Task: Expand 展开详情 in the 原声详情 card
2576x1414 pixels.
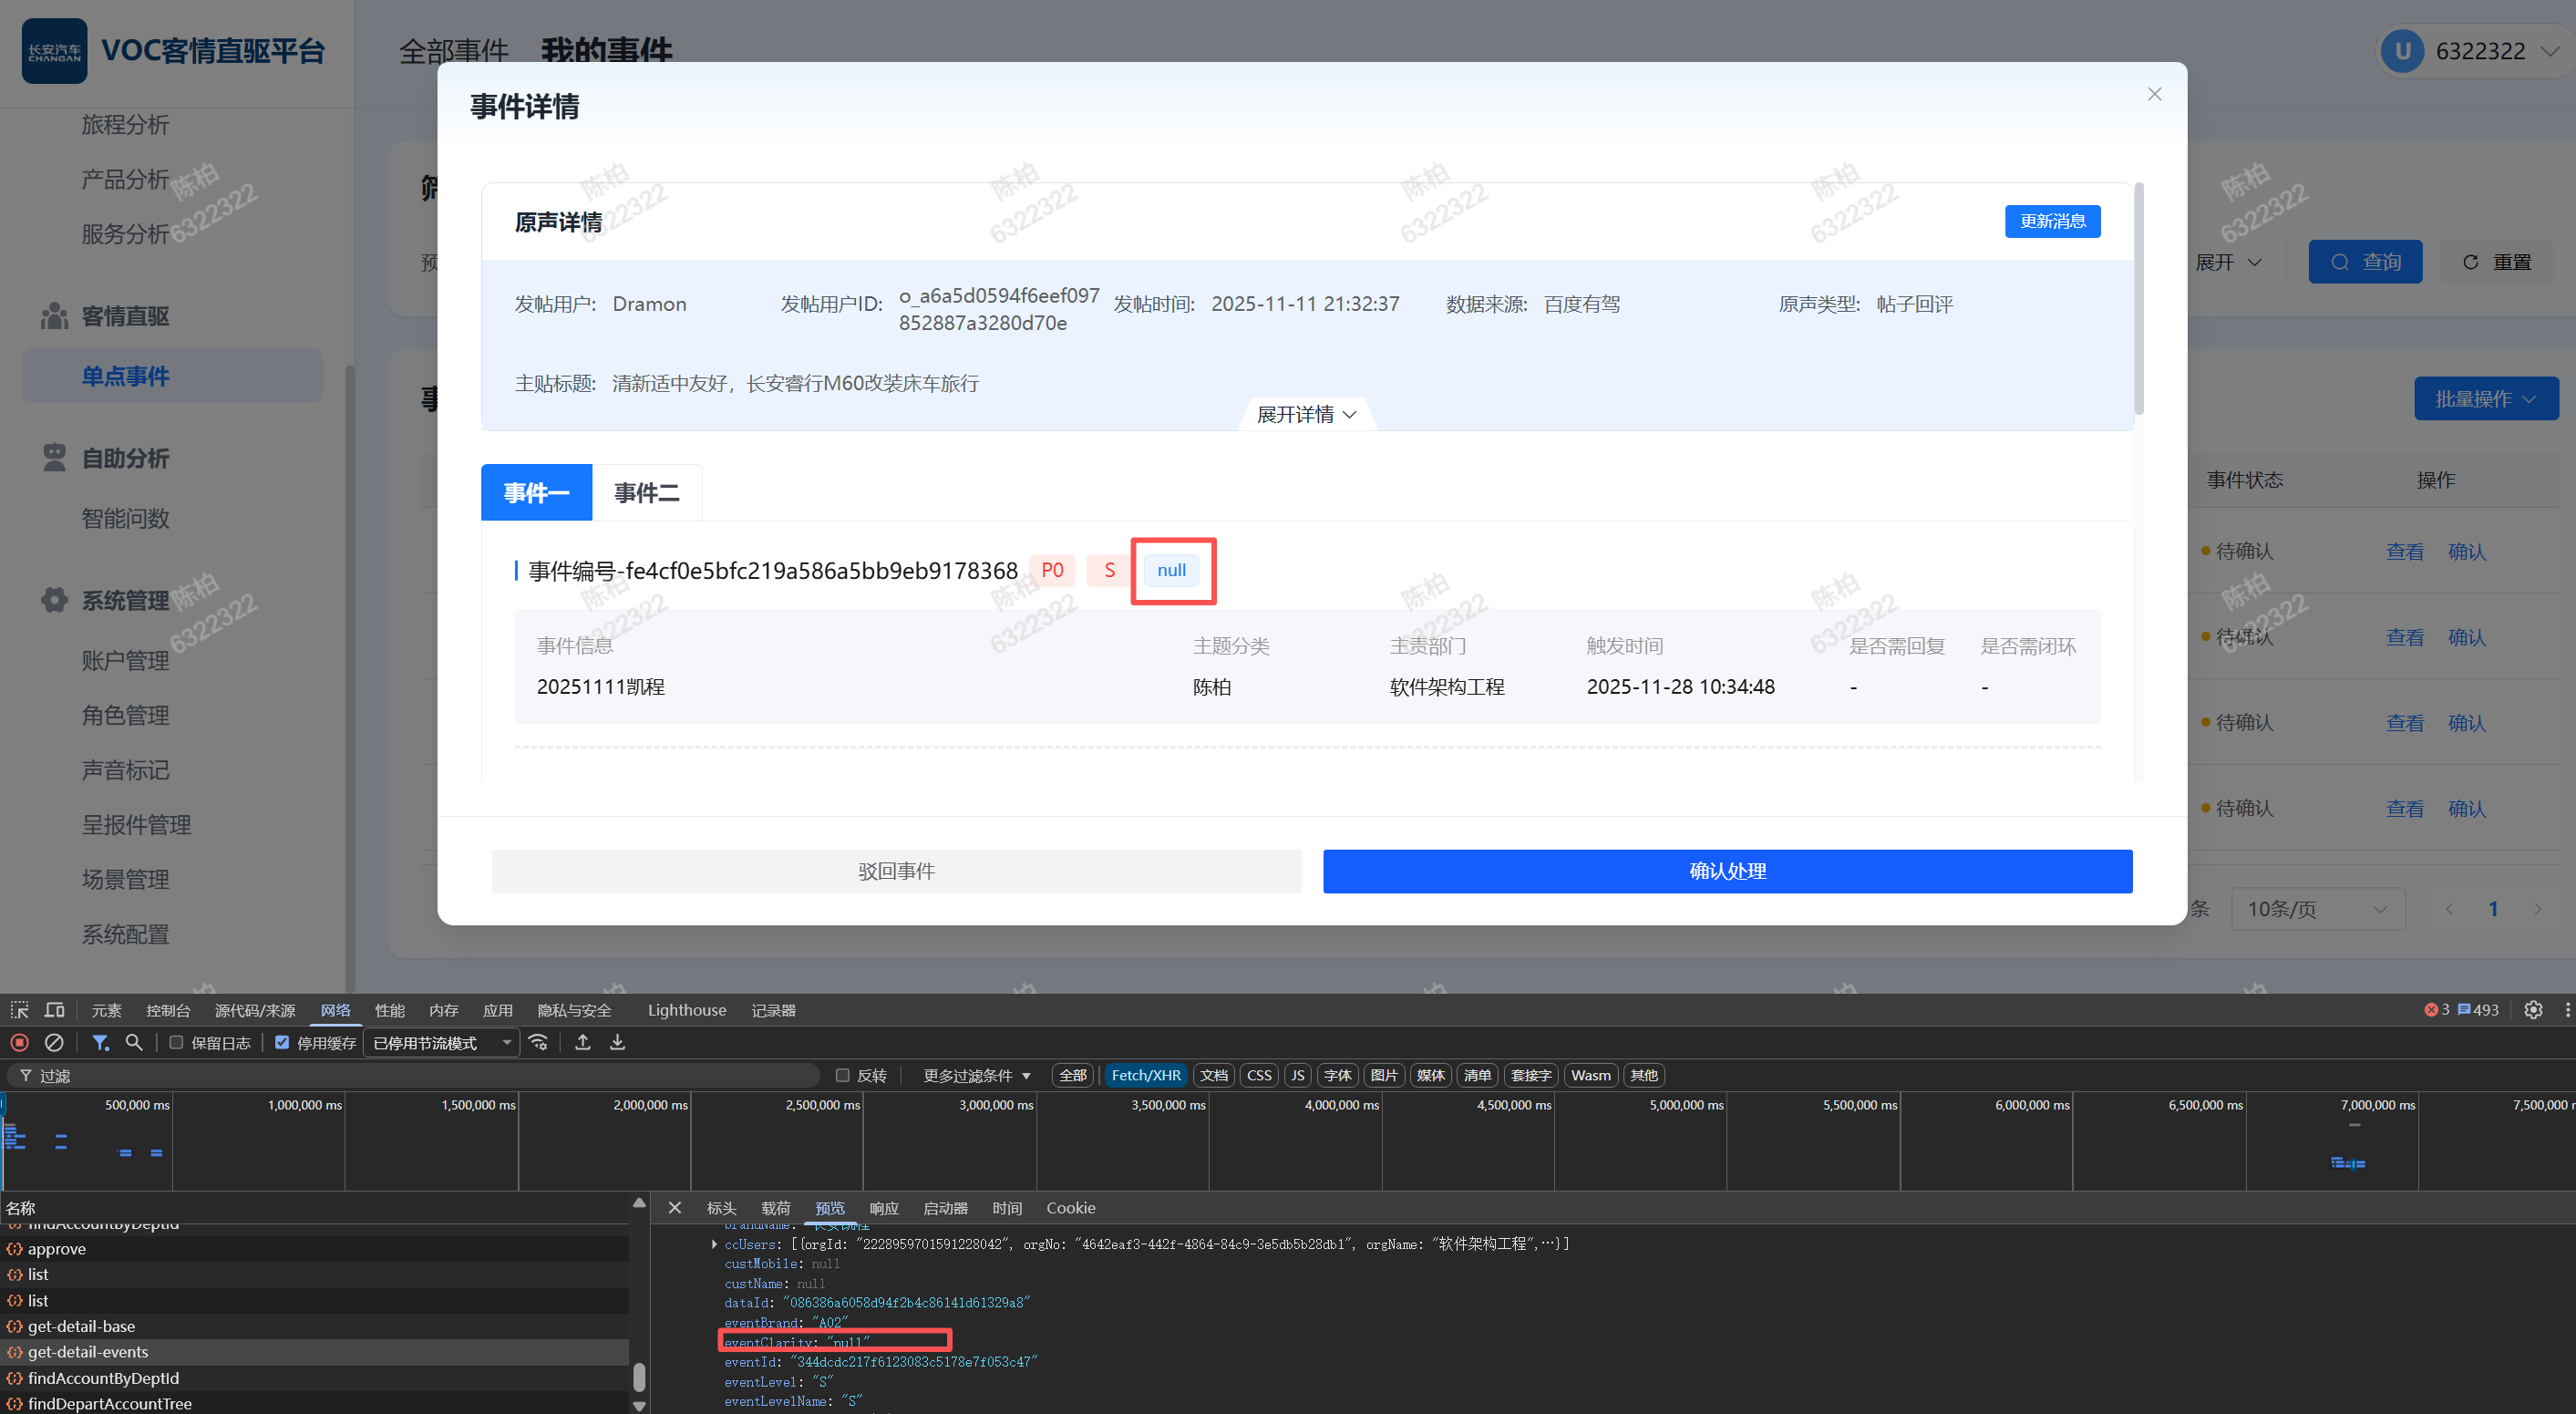Action: coord(1306,414)
